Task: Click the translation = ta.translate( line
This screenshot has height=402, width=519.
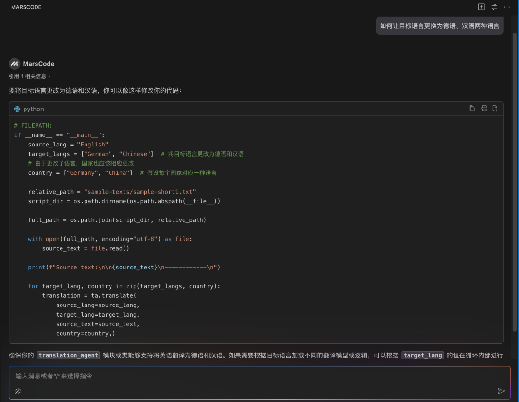Action: (x=89, y=295)
